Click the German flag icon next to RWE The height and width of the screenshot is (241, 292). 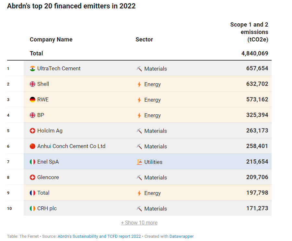(32, 99)
